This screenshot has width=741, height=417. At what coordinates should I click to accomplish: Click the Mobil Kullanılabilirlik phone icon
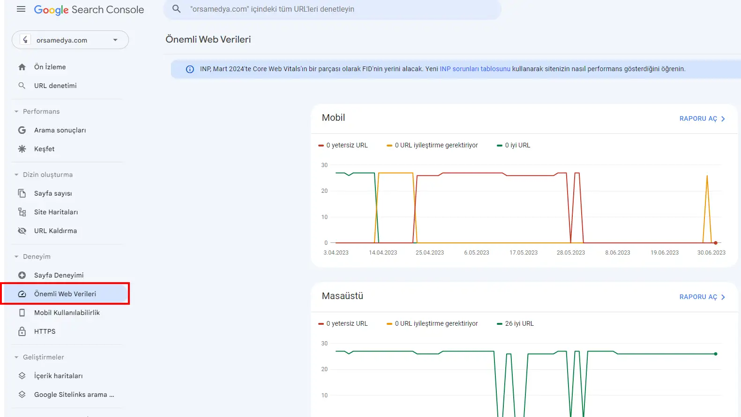[22, 313]
